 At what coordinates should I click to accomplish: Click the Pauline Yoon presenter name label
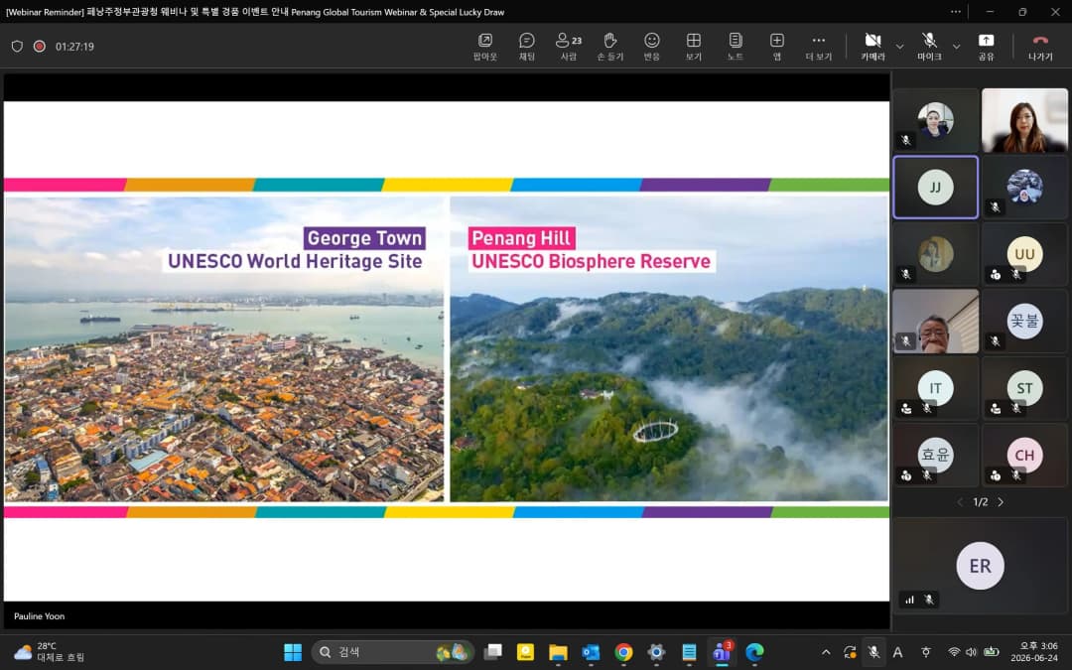(x=39, y=616)
